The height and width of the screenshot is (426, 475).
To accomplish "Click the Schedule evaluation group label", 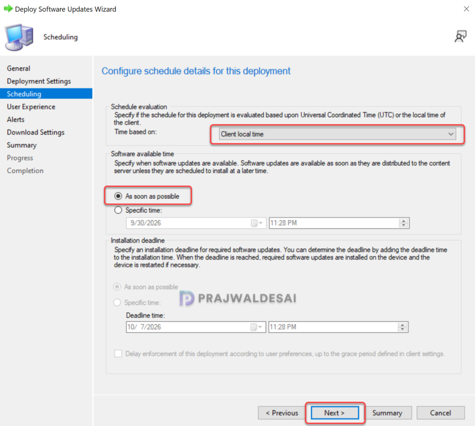I will click(139, 107).
